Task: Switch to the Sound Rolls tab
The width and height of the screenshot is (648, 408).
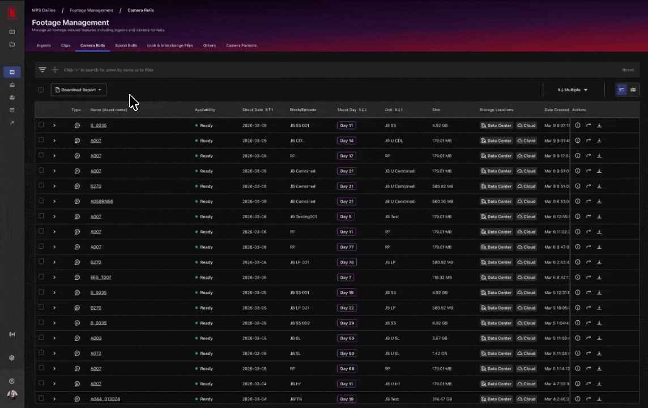Action: click(x=126, y=45)
